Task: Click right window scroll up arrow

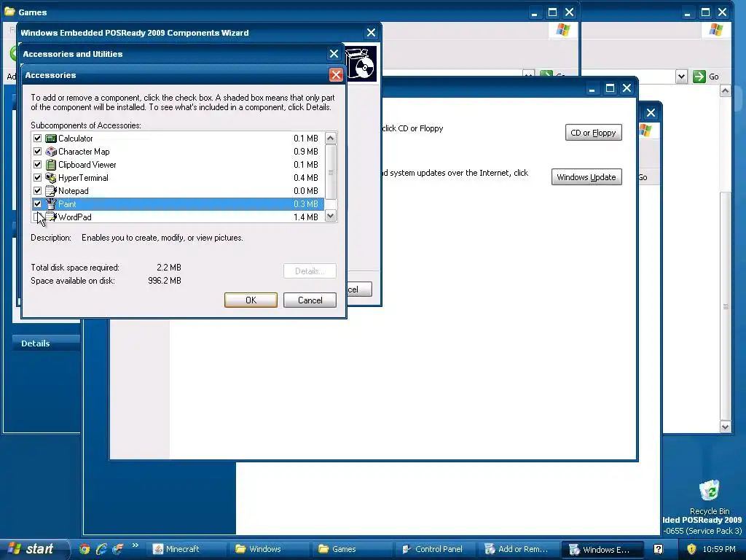Action: click(x=725, y=90)
